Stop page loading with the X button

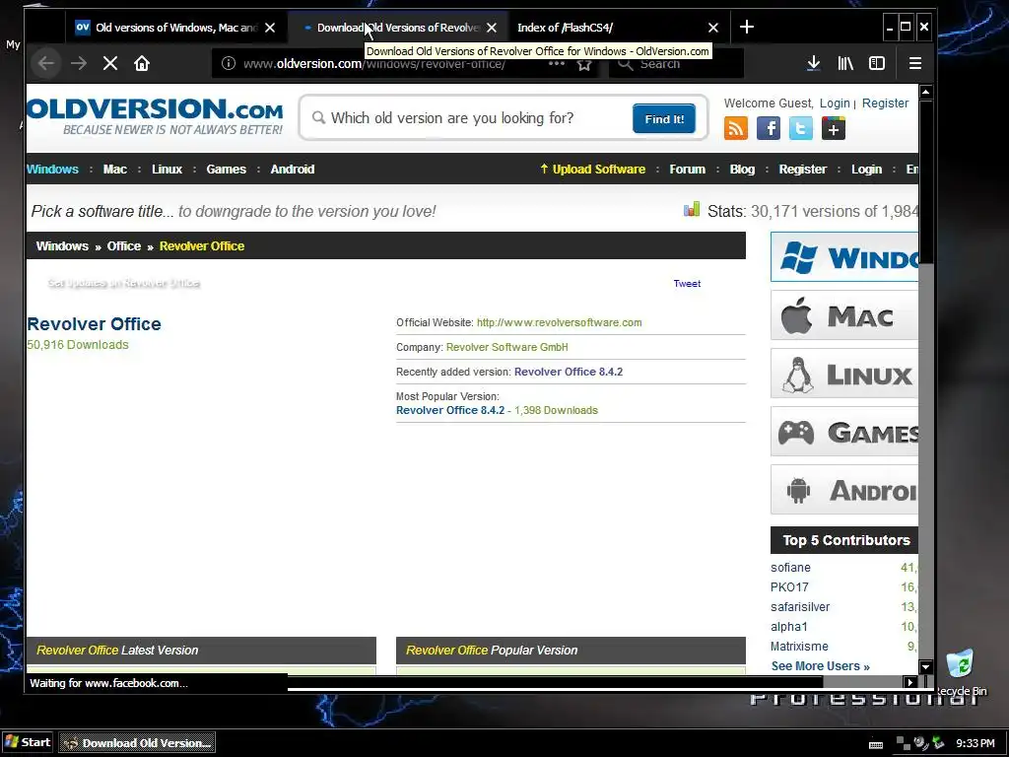click(x=110, y=63)
